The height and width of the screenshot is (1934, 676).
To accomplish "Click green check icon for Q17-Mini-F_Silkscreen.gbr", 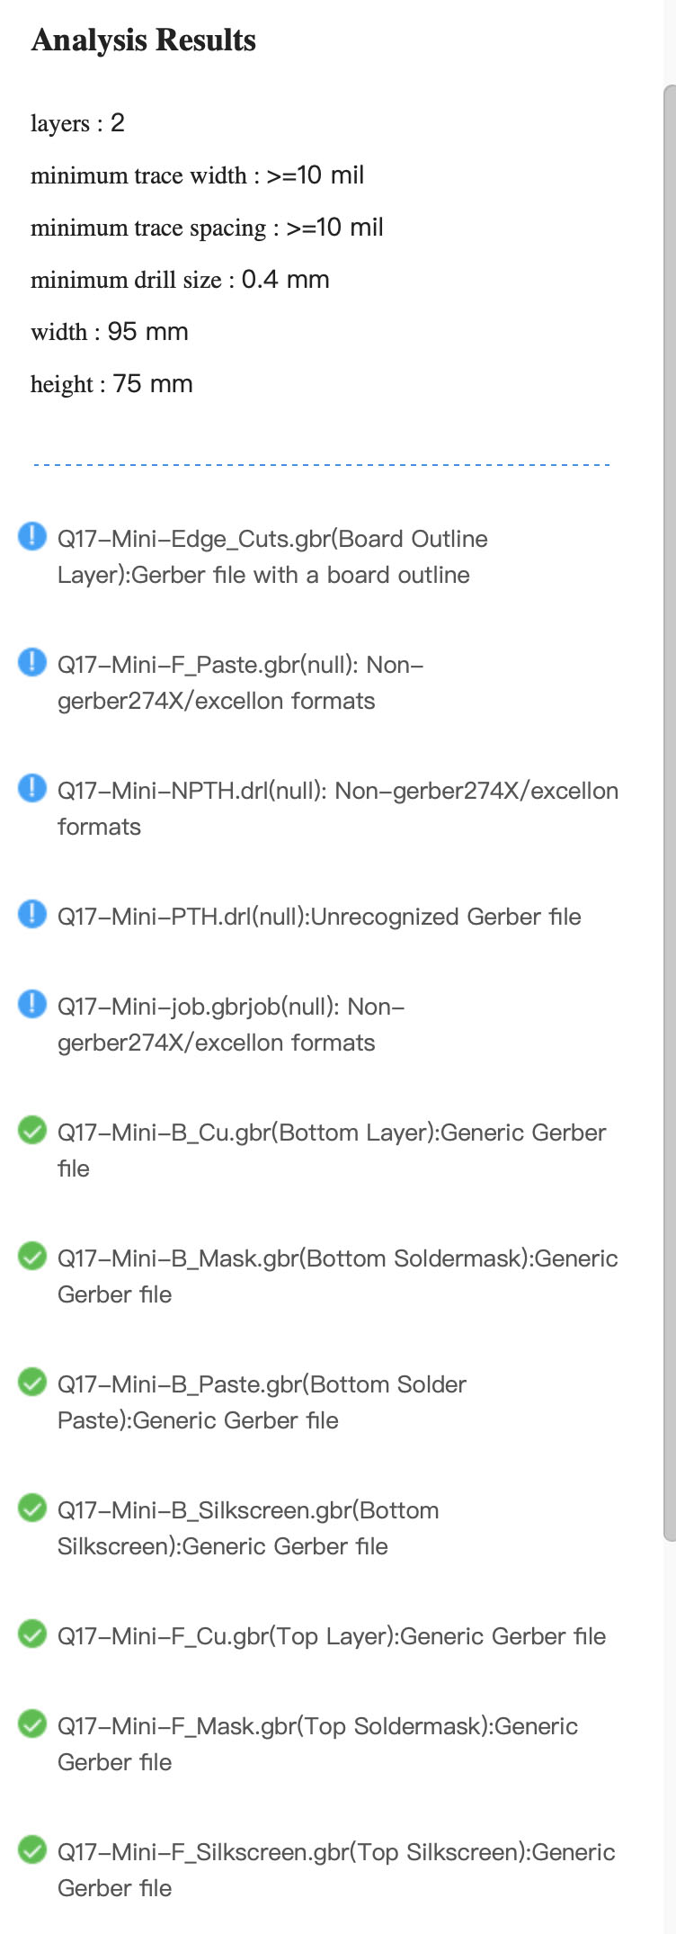I will (x=32, y=1849).
